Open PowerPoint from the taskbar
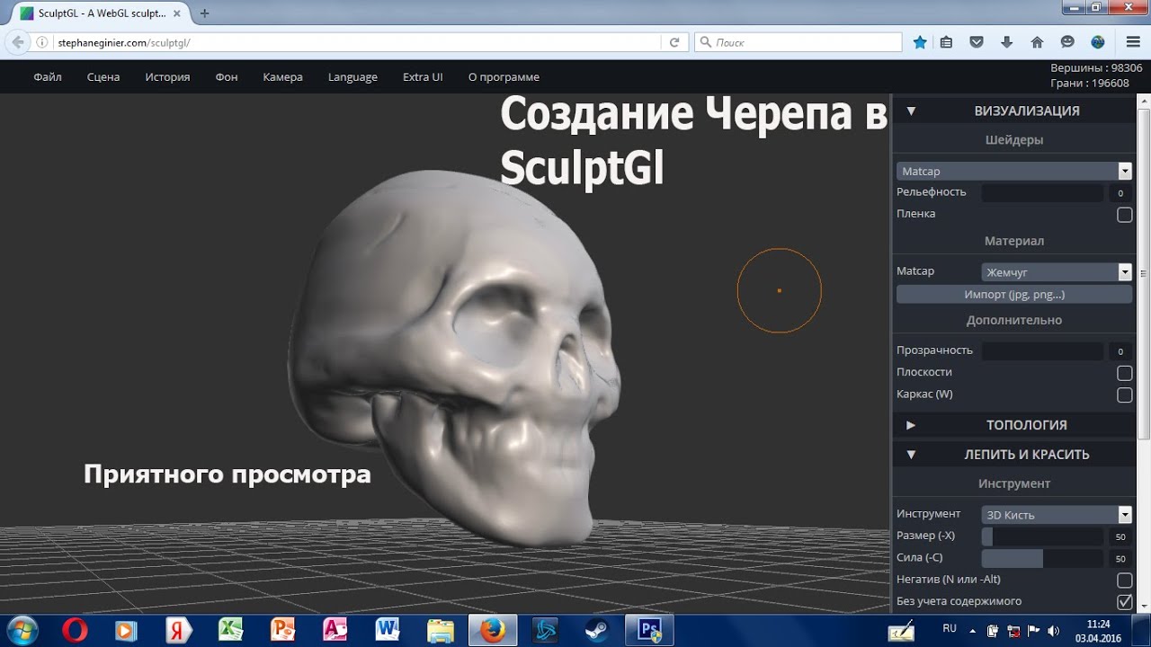The width and height of the screenshot is (1151, 647). pyautogui.click(x=282, y=631)
